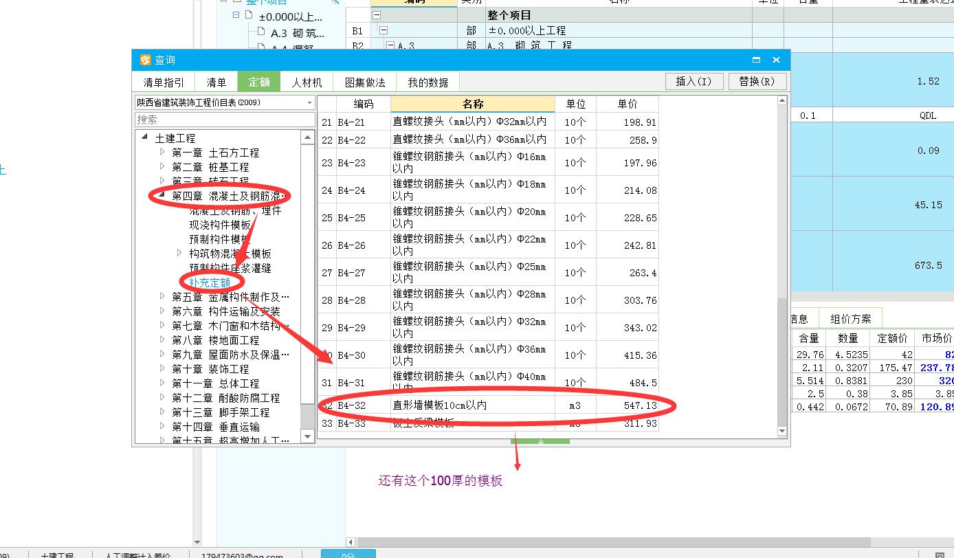Screen dimensions: 954x558
Task: Select 第六章 构件运输及安装 item
Action: tap(225, 311)
